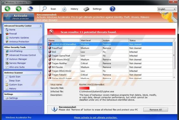Select the Trojan-FakeAV row
The height and width of the screenshot is (120, 179).
click(110, 75)
